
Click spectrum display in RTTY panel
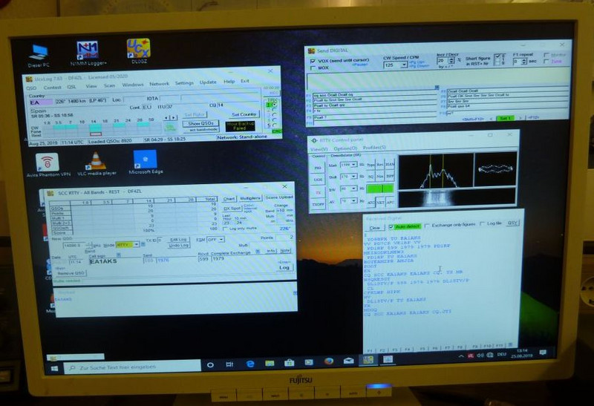coord(436,171)
